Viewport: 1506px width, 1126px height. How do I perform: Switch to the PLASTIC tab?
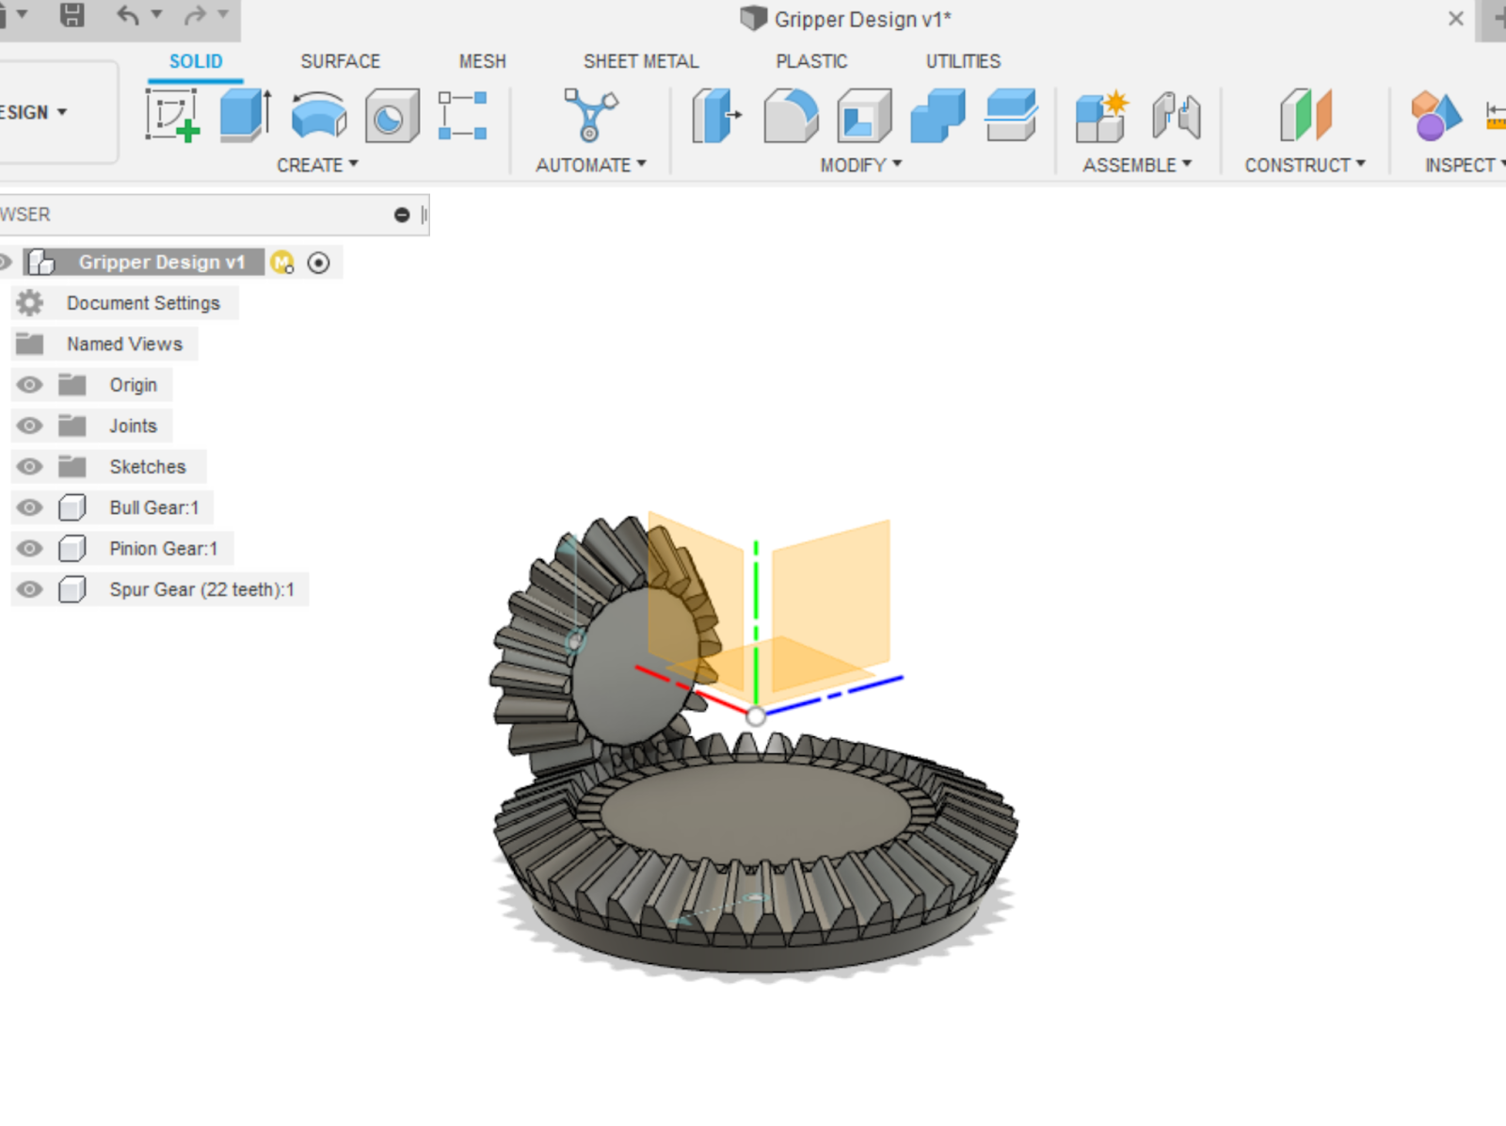pos(811,61)
